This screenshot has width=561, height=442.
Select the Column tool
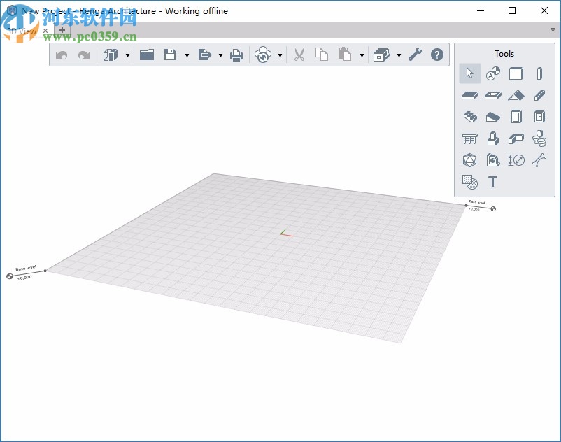point(539,73)
